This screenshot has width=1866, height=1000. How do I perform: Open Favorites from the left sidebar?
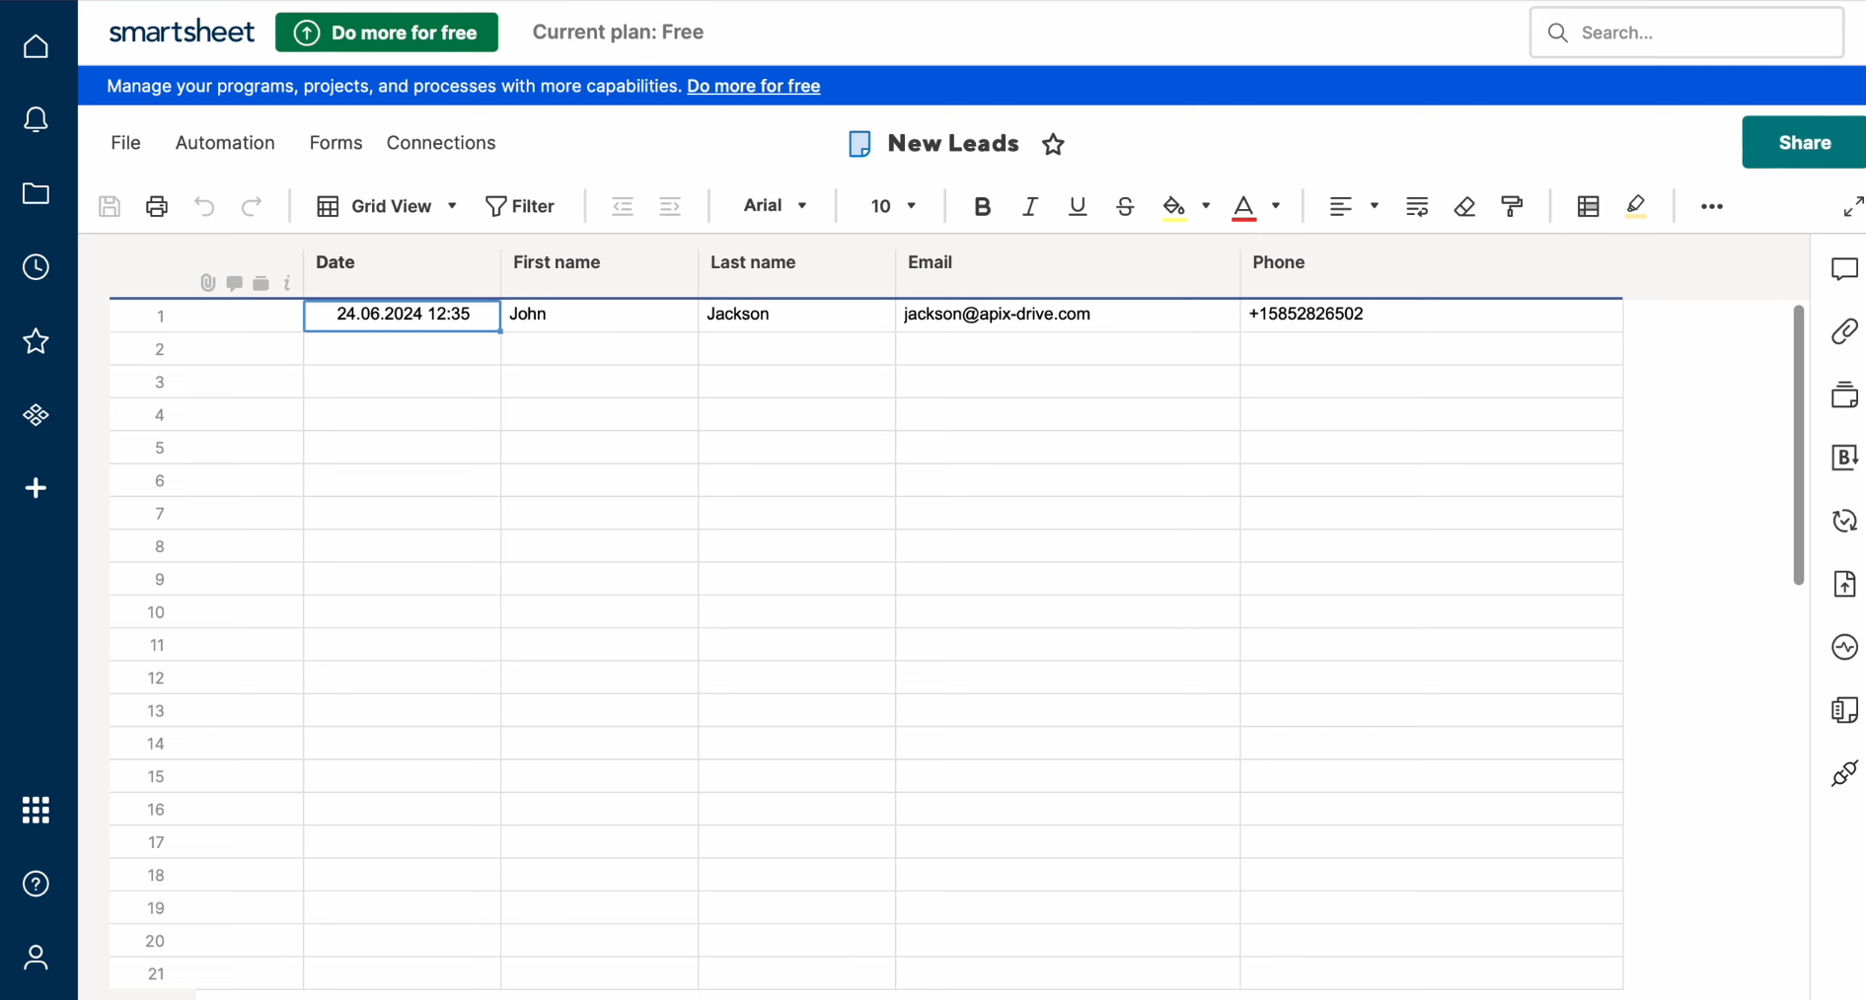click(x=37, y=341)
